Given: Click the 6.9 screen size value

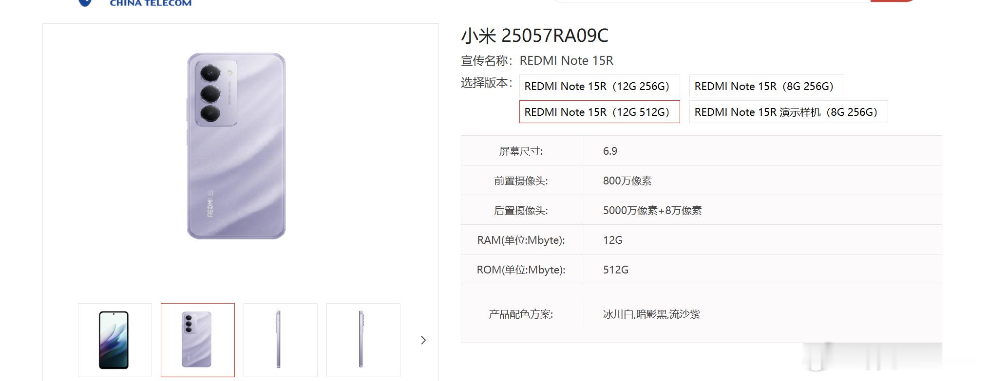Looking at the screenshot, I should click(610, 151).
